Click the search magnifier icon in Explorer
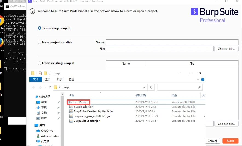Image resolution: width=242 pixels, height=146 pixels. 199,87
